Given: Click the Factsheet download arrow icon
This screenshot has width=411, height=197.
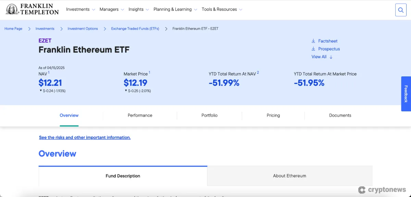Looking at the screenshot, I should 313,41.
